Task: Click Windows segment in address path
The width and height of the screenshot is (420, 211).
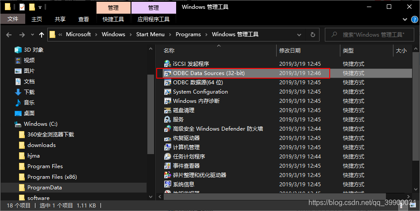Action: (x=113, y=34)
